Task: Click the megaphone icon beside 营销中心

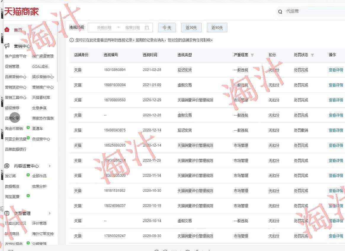Action: click(7, 46)
